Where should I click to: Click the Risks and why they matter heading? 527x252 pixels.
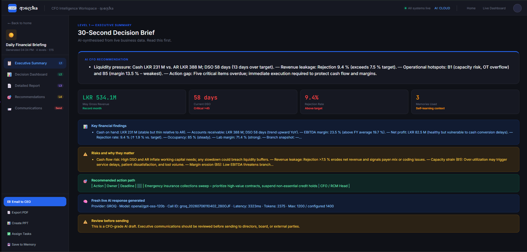tap(113, 153)
